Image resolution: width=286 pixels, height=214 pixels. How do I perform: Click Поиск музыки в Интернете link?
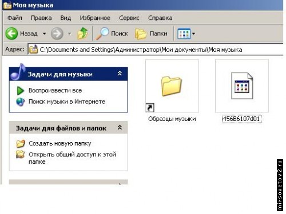tap(67, 102)
